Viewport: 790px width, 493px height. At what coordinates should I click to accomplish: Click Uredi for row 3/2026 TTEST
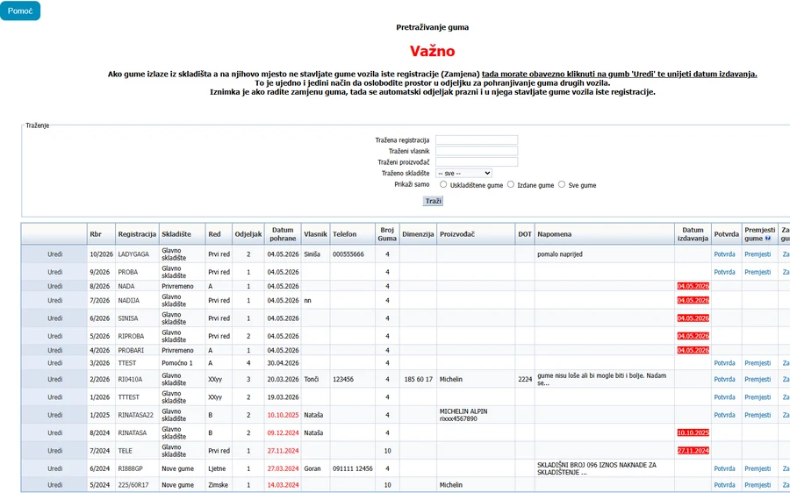pos(55,363)
